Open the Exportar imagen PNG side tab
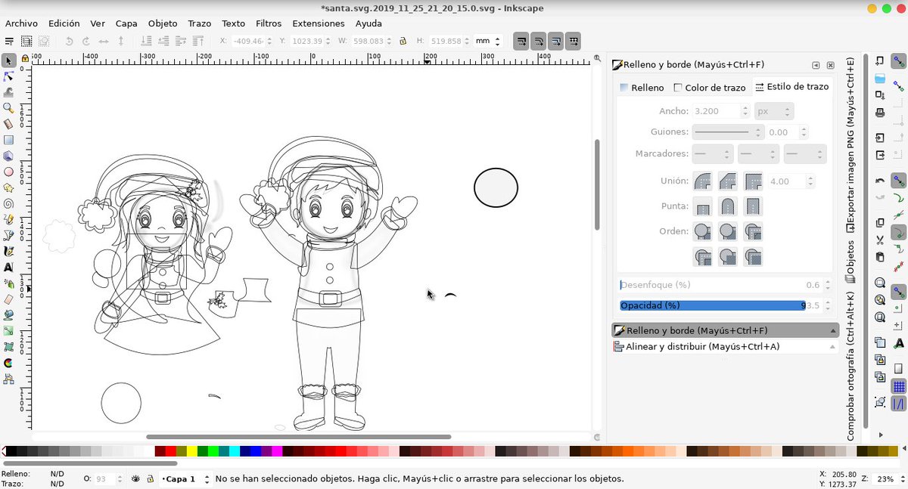This screenshot has width=908, height=489. coord(850,144)
